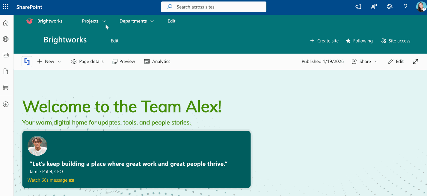
Task: Open Page details from the command bar
Action: [x=87, y=61]
